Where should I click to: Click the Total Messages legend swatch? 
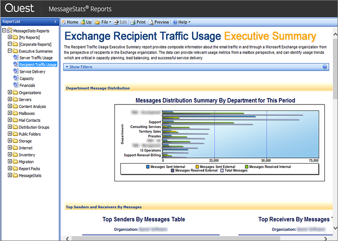222,170
